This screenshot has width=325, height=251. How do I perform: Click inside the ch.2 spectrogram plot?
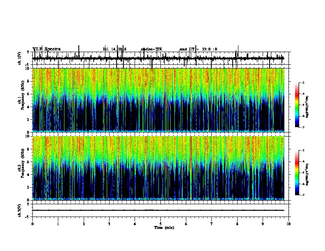158,168
